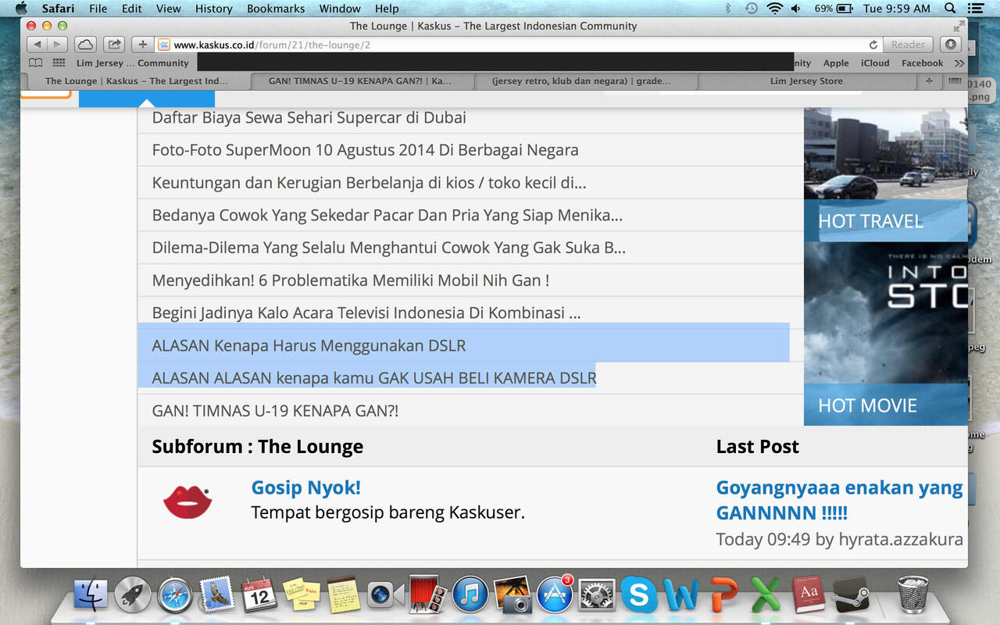
Task: Open Menyedihkan! 6 Problematika Memiliki Mobil thread
Action: [x=351, y=280]
